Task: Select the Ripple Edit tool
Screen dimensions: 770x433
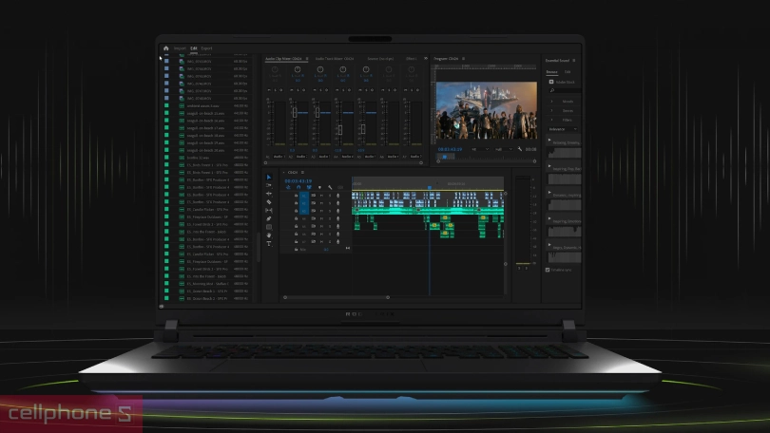Action: click(269, 194)
